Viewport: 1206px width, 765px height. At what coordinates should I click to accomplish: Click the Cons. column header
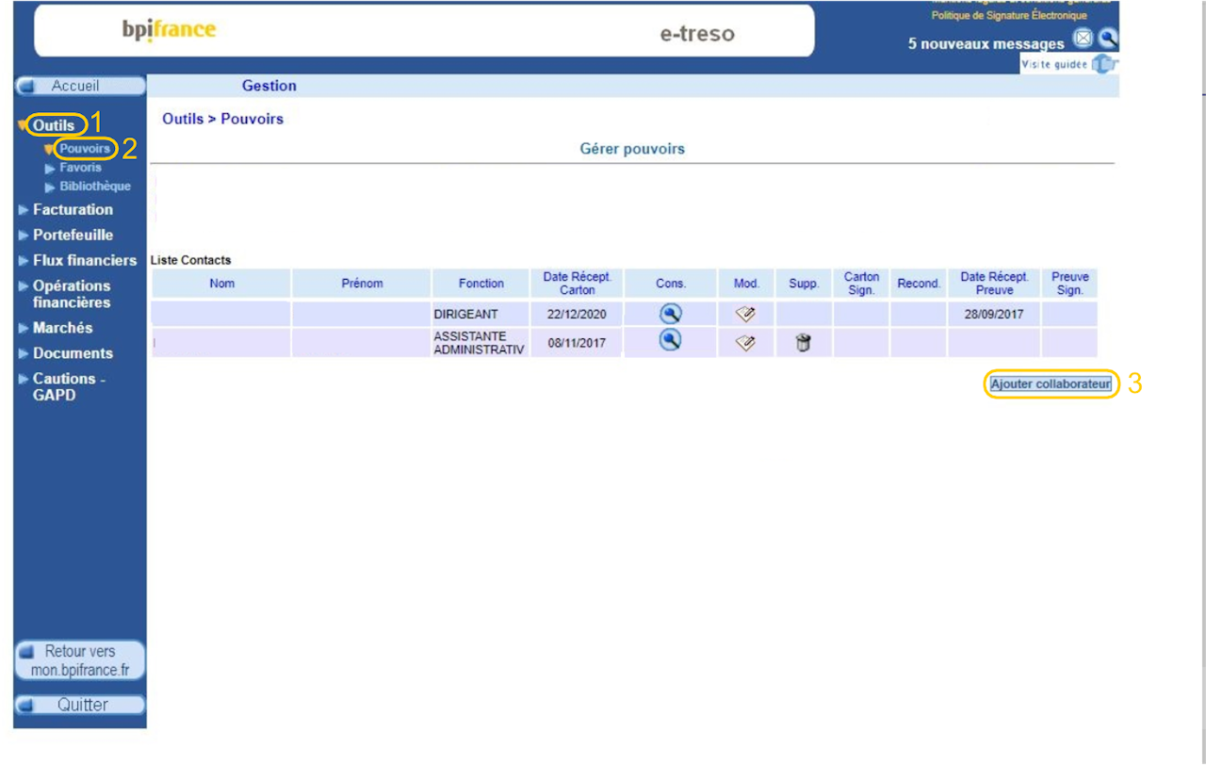coord(671,283)
